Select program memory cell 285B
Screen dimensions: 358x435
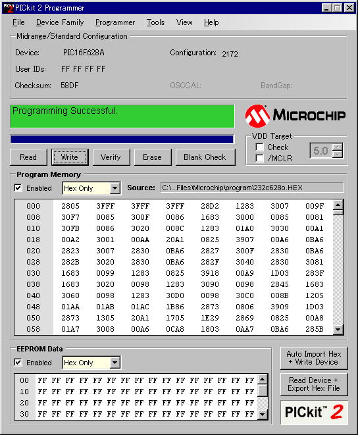(315, 329)
